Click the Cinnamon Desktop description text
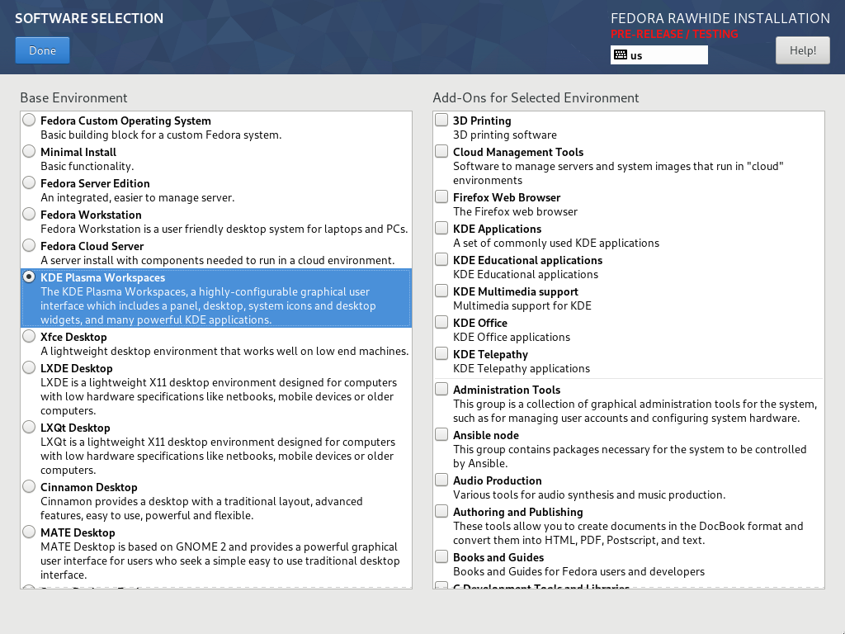This screenshot has height=634, width=845. (x=201, y=509)
